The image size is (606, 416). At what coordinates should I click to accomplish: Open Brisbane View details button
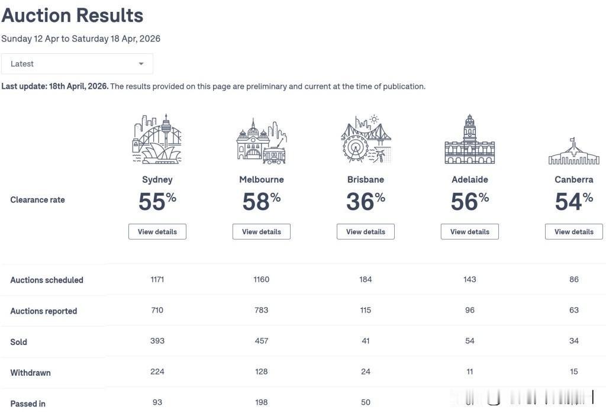click(x=366, y=231)
